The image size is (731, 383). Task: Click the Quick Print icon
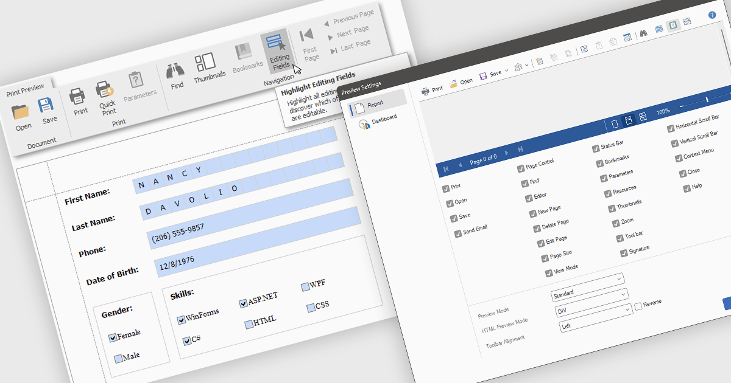pos(105,91)
